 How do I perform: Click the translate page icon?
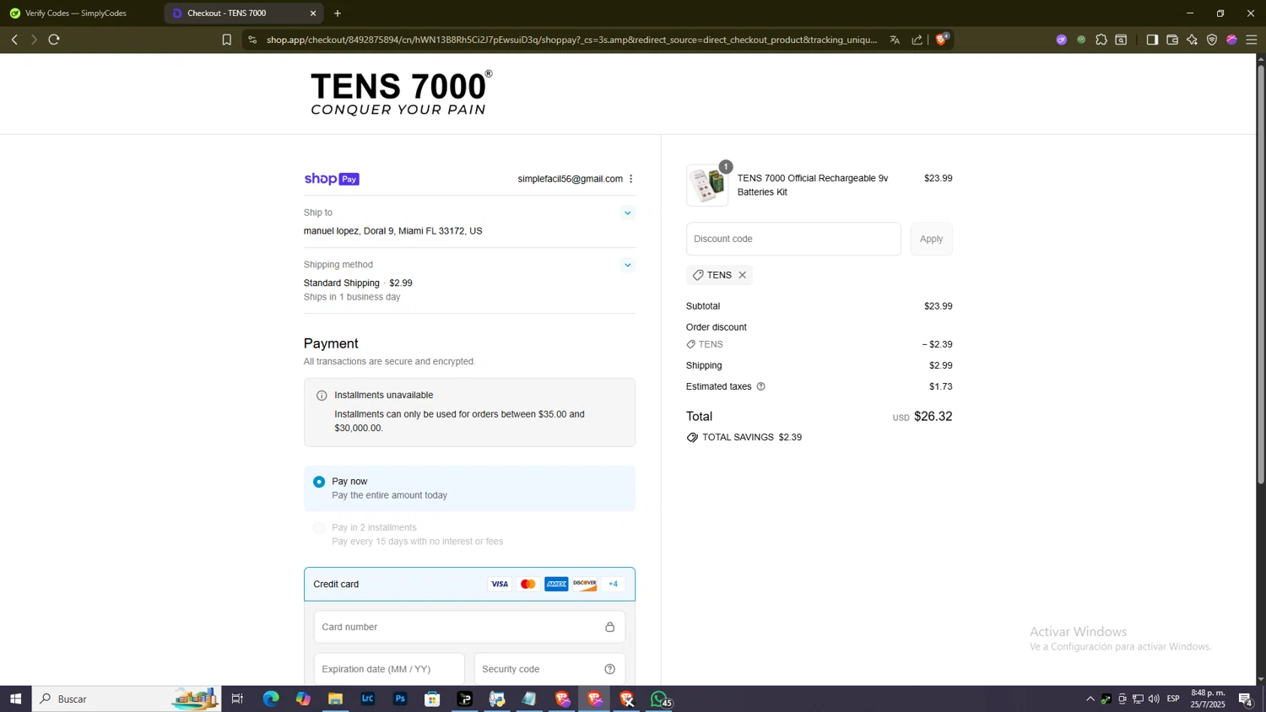coord(895,40)
